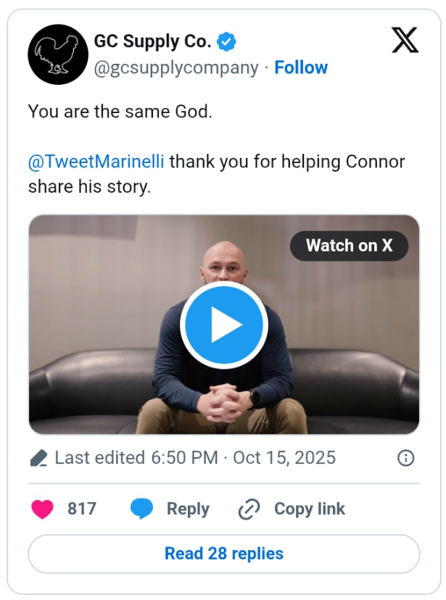This screenshot has width=446, height=600.
Task: Follow the gcsupplycompany account
Action: click(x=301, y=67)
